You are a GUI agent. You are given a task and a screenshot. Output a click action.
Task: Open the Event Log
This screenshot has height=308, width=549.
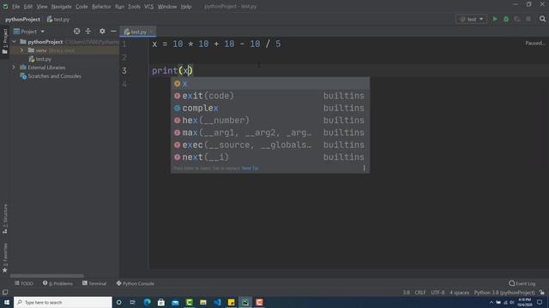[x=522, y=283]
